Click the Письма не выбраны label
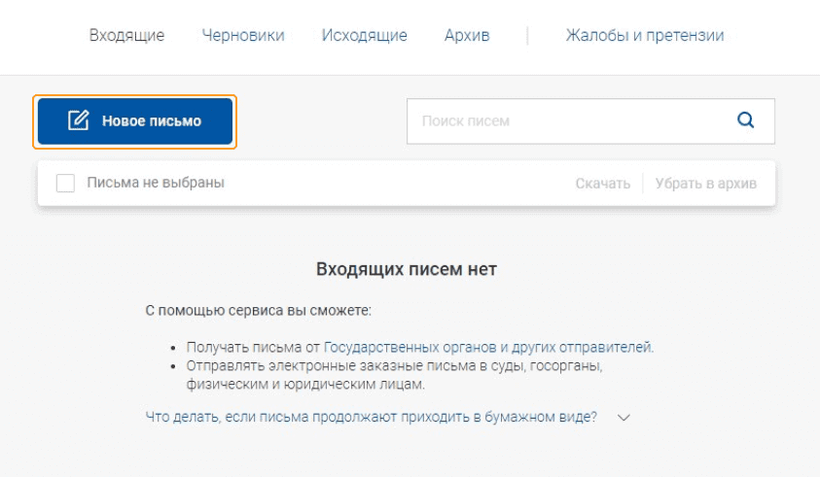Image resolution: width=820 pixels, height=477 pixels. coord(156,183)
